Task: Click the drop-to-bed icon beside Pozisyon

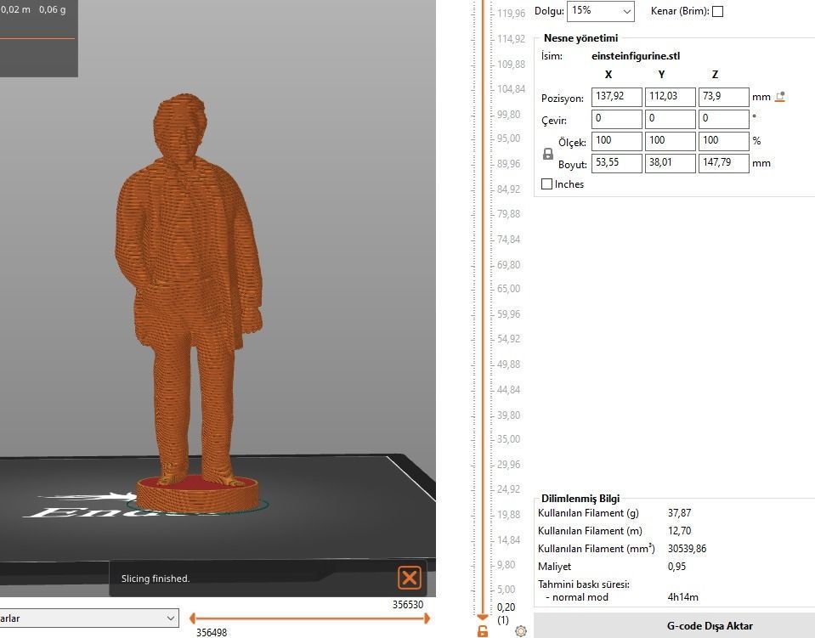Action: point(779,97)
